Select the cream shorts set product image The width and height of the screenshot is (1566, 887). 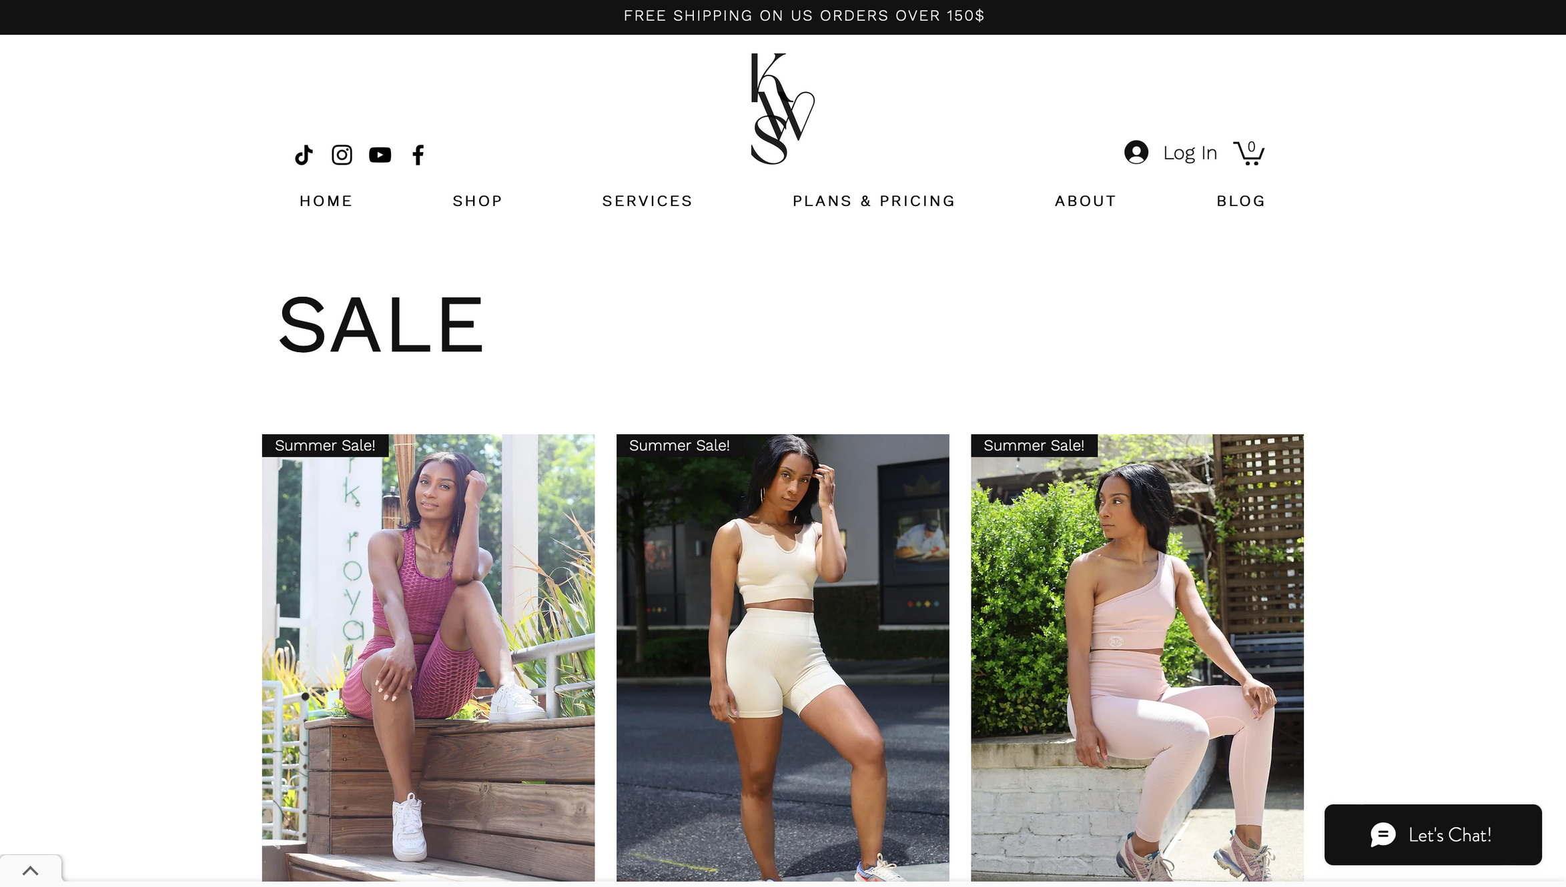coord(783,658)
